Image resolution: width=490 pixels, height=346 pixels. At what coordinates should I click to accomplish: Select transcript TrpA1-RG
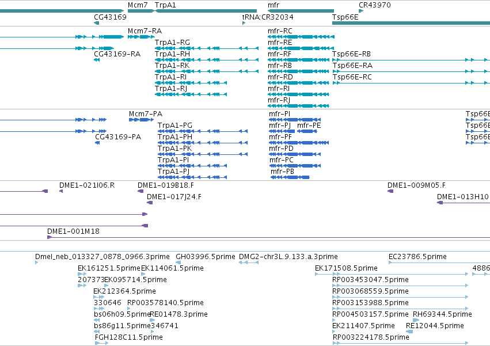click(207, 48)
